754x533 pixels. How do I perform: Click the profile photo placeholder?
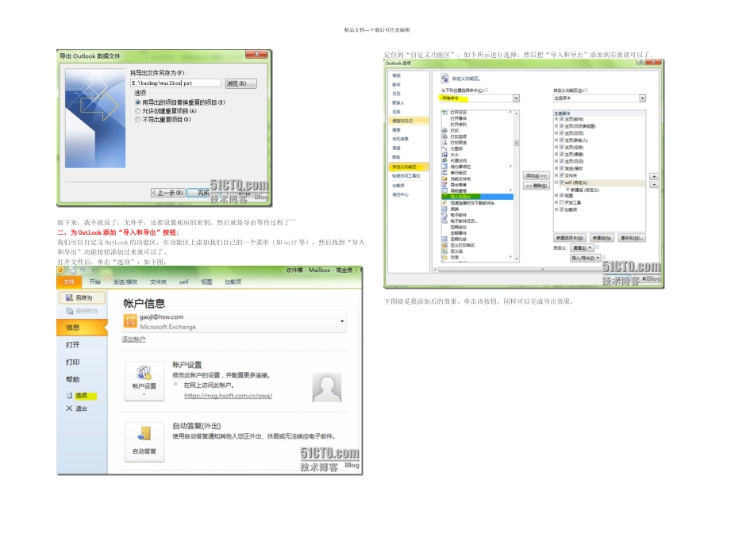coord(327,387)
